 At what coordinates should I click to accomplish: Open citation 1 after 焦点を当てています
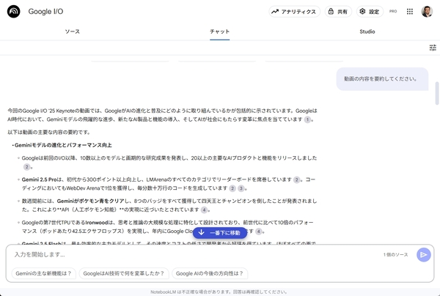pyautogui.click(x=307, y=119)
